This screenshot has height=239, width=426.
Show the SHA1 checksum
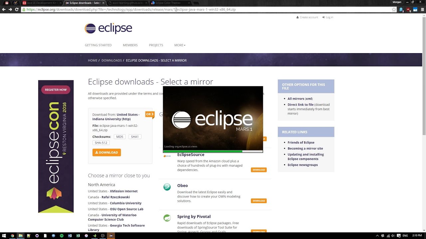(135, 137)
